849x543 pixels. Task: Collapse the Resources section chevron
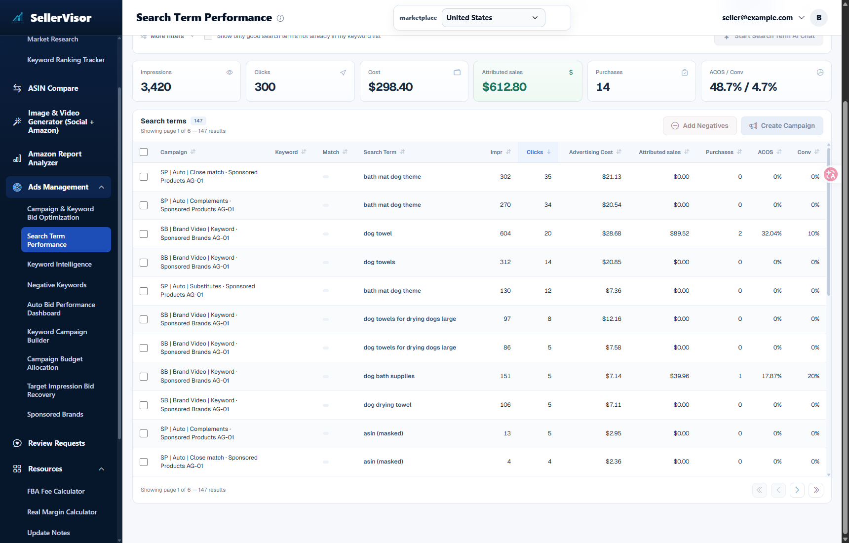pos(102,469)
